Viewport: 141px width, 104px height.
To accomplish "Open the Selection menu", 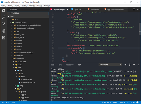I will click(17, 6).
